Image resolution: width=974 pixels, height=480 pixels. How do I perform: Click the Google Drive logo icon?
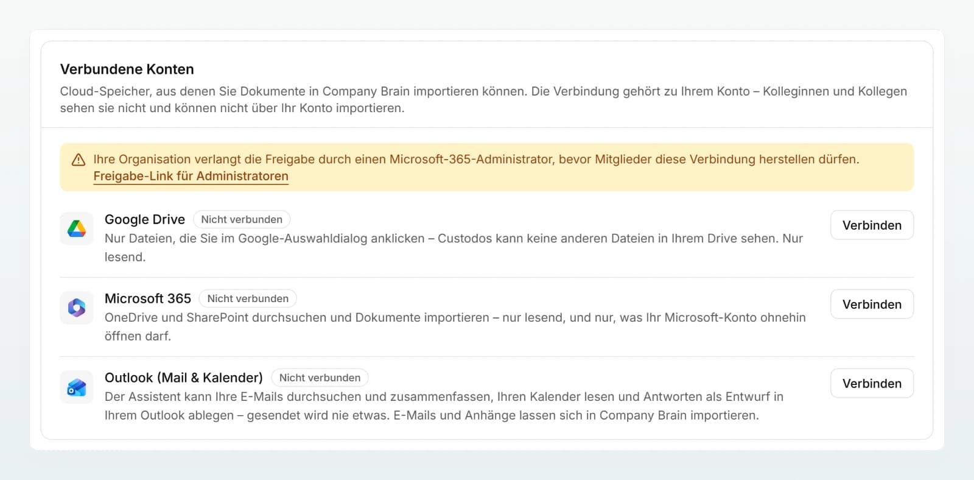pyautogui.click(x=77, y=228)
